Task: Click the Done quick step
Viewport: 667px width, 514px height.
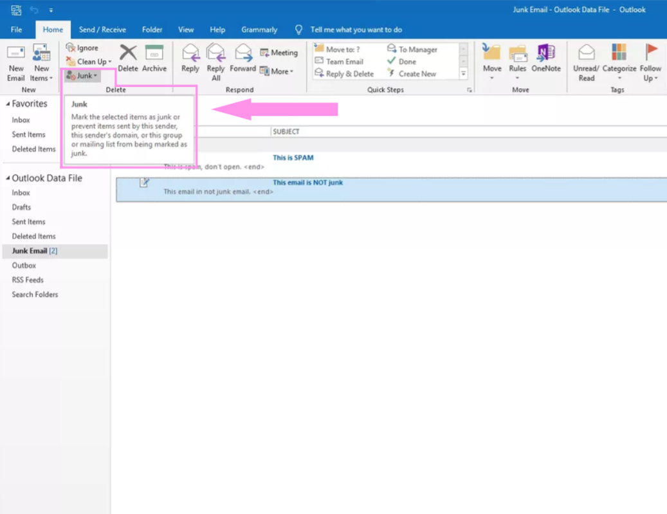Action: click(407, 62)
